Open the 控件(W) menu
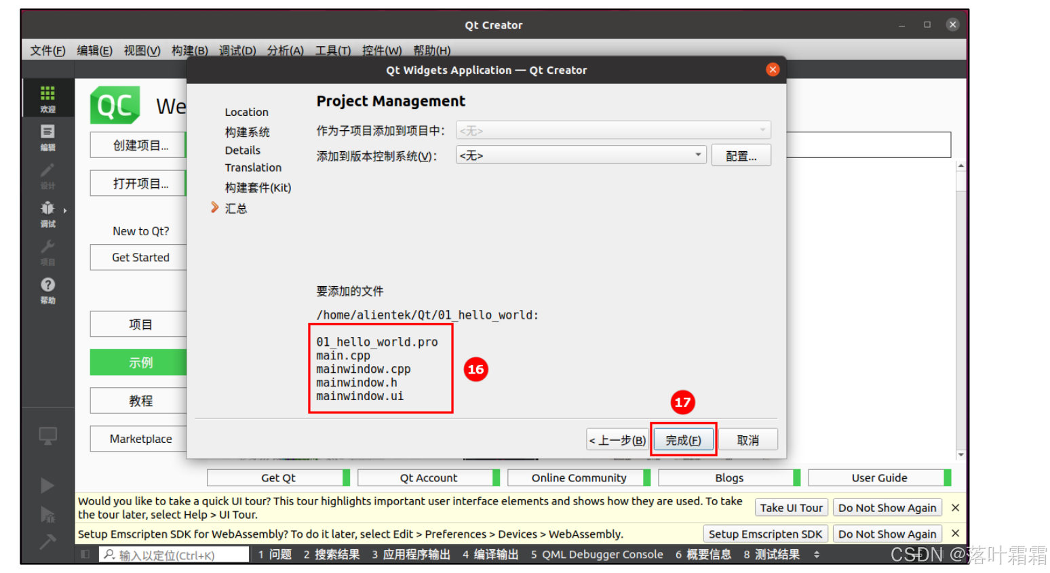 point(381,50)
